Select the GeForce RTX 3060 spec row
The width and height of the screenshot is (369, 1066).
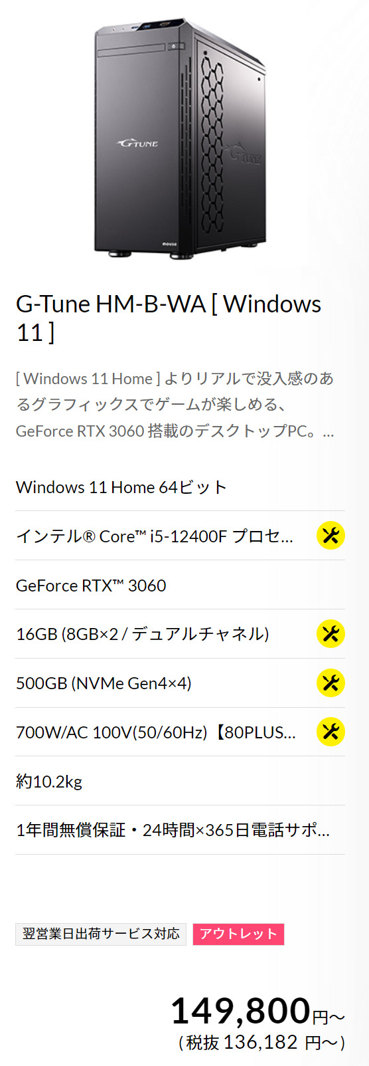click(180, 585)
